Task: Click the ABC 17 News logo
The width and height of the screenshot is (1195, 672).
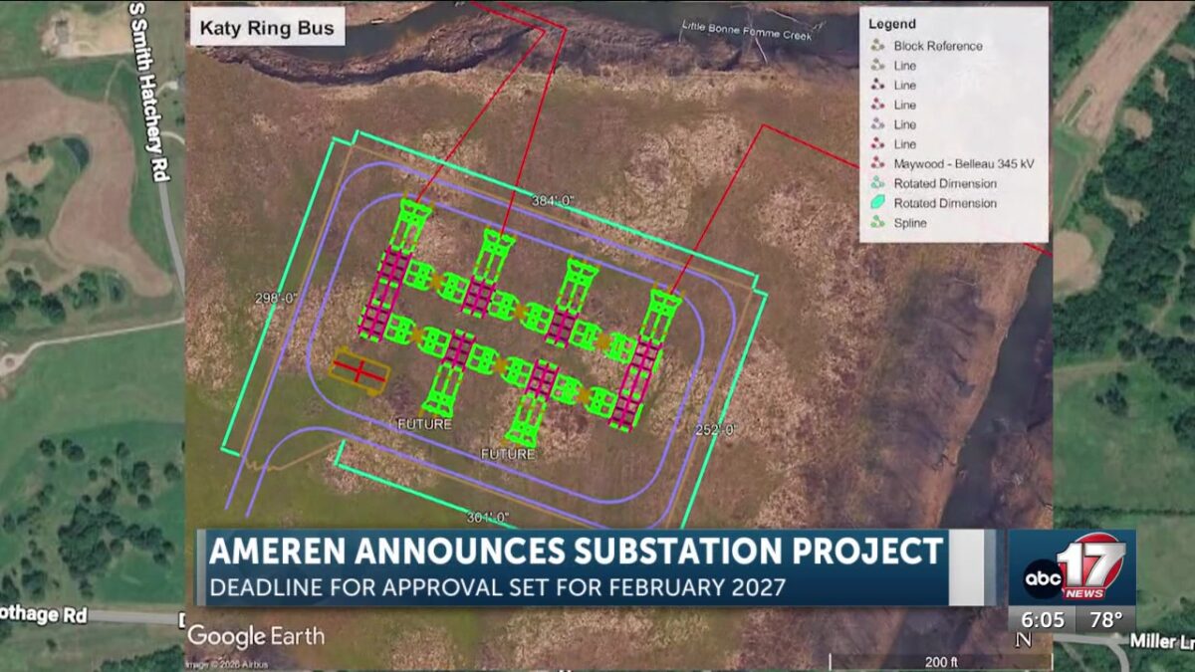Action: click(1072, 567)
